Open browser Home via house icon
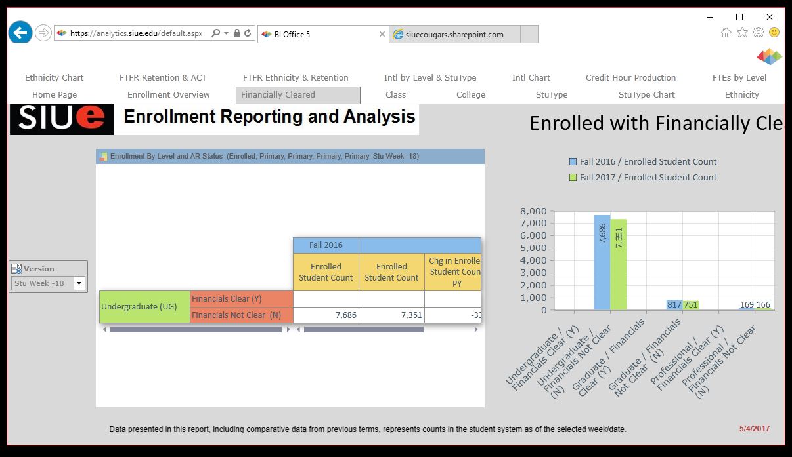792x457 pixels. pos(726,32)
